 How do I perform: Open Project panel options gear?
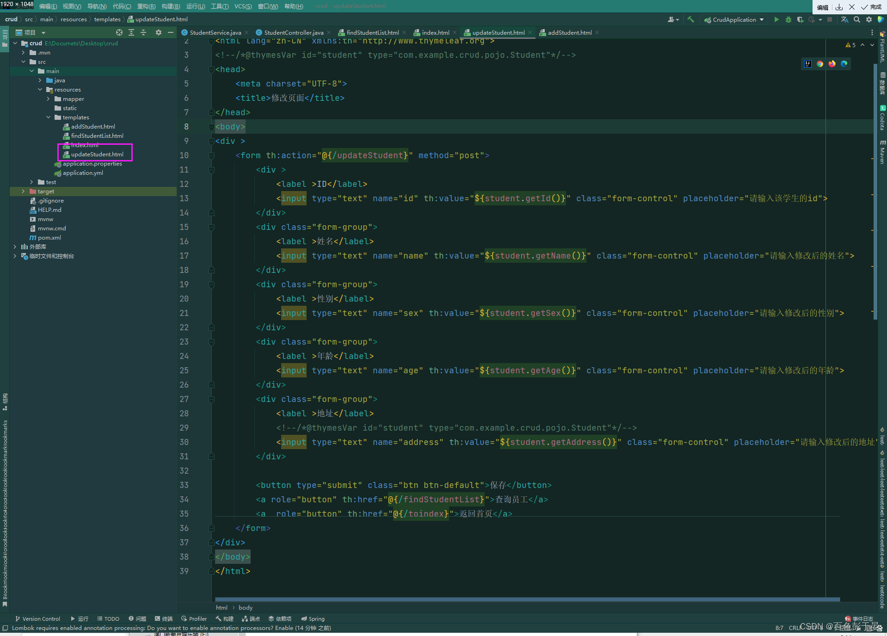point(159,32)
